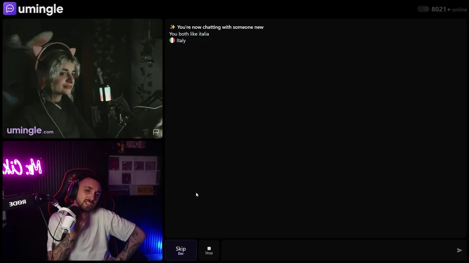Screen dimensions: 469x263
Task: Click the umingle chat bubble logo icon
Action: tap(10, 9)
